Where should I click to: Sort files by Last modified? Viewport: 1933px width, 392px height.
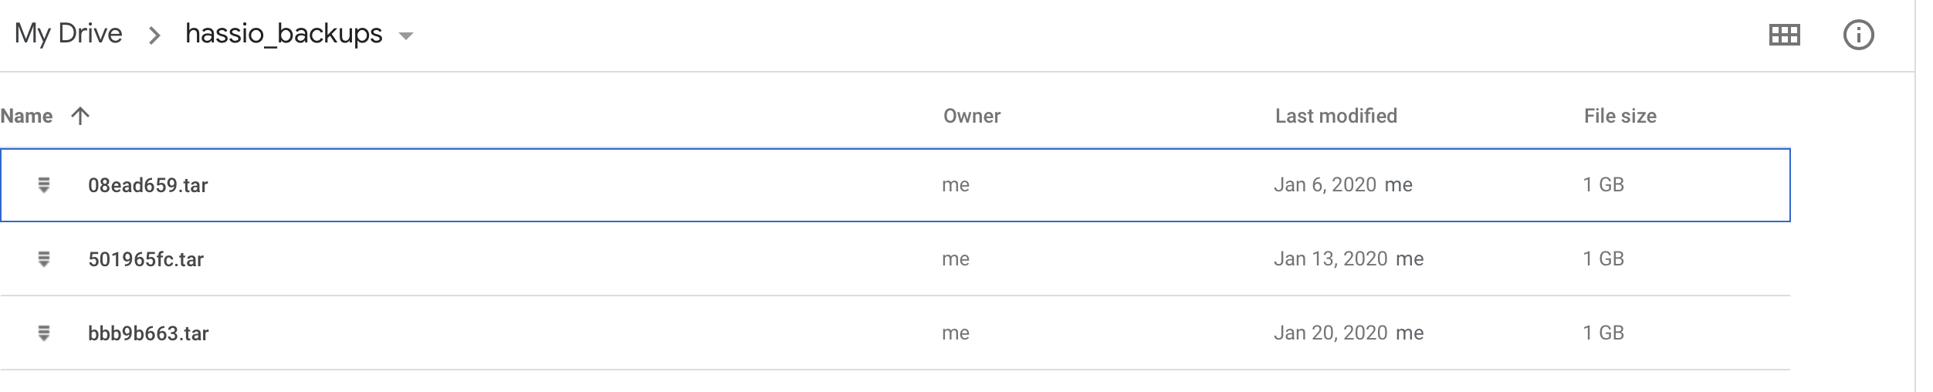(x=1335, y=116)
